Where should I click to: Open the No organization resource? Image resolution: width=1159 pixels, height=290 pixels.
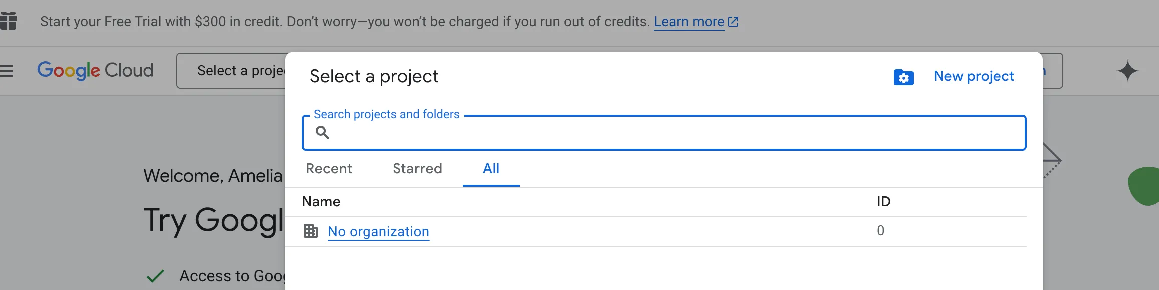(x=378, y=231)
